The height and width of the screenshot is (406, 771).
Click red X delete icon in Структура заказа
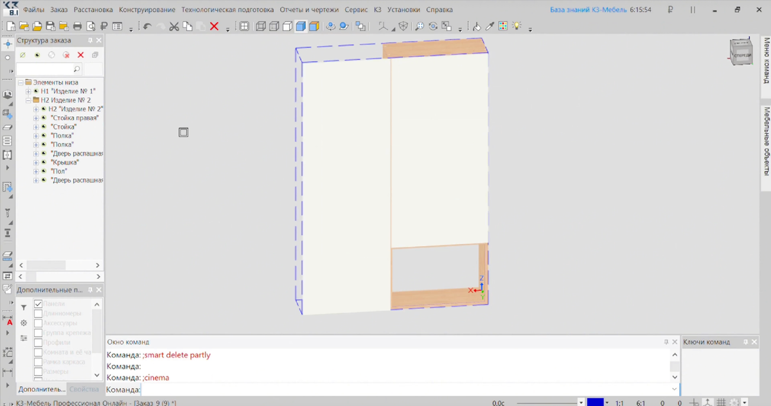coord(80,55)
